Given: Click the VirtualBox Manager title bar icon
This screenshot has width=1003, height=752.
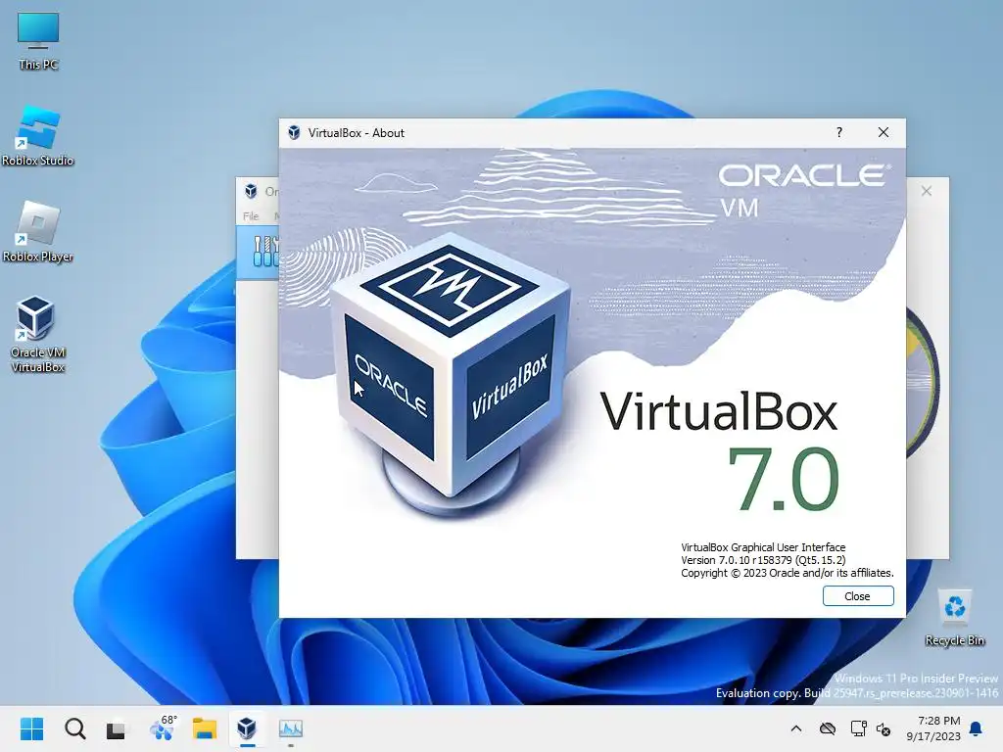Looking at the screenshot, I should click(252, 191).
